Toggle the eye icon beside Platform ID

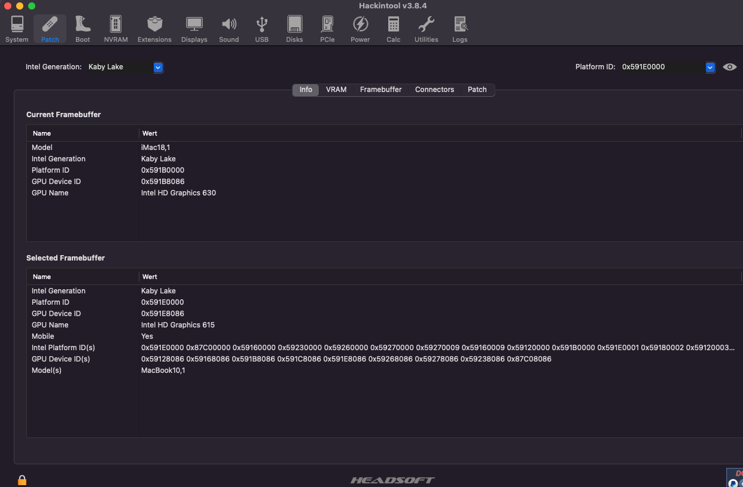729,67
